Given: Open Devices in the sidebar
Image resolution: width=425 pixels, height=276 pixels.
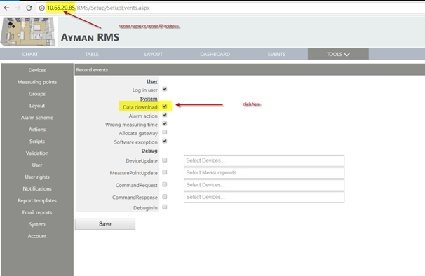Looking at the screenshot, I should point(37,70).
